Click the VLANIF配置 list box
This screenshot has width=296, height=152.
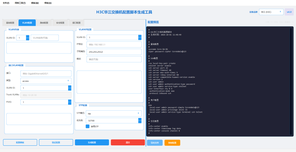109,82
